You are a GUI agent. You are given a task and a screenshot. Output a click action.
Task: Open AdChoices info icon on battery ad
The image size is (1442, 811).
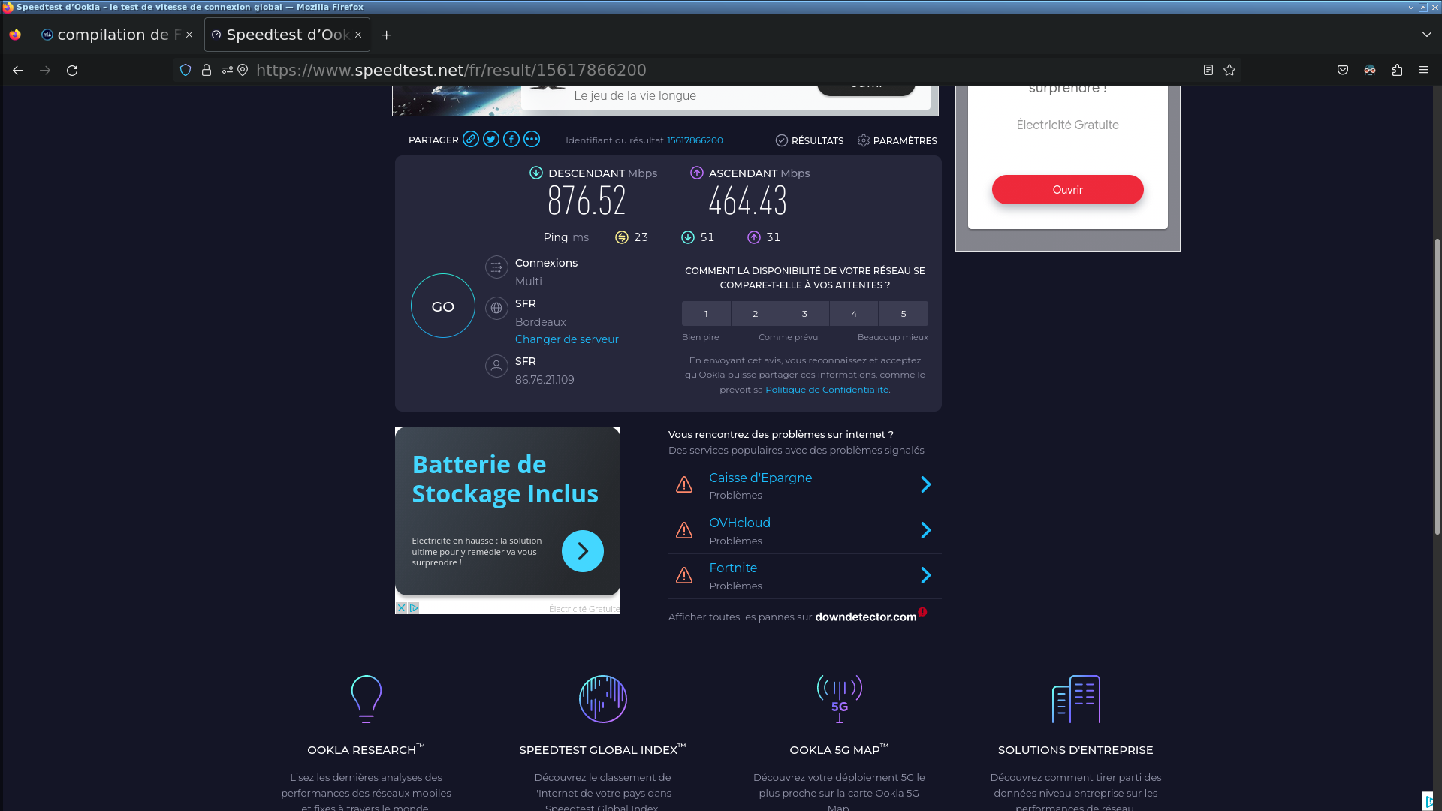[x=413, y=607]
